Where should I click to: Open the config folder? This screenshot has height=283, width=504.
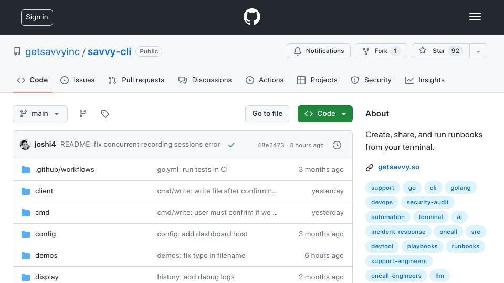pyautogui.click(x=45, y=234)
